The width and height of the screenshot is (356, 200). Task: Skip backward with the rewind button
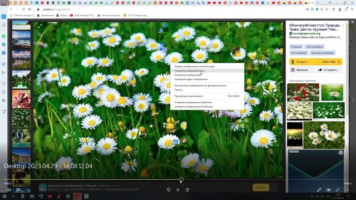[169, 190]
